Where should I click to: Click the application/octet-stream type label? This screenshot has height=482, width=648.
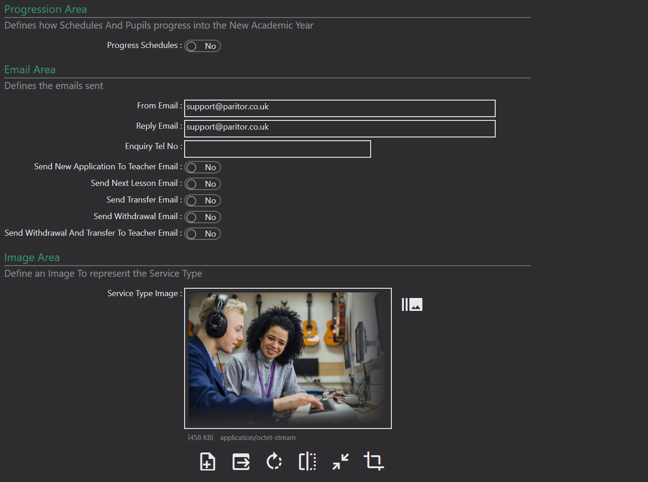(258, 438)
